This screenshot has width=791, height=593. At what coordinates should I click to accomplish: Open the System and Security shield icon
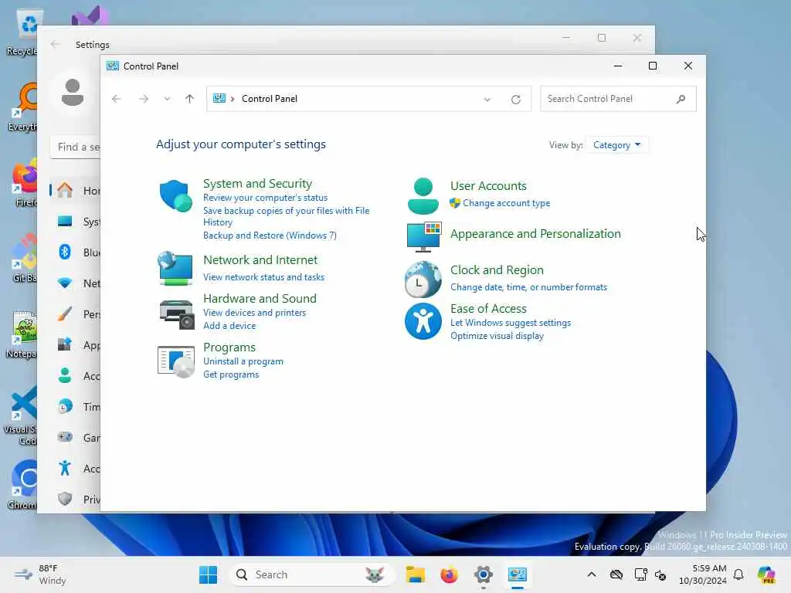pyautogui.click(x=175, y=195)
